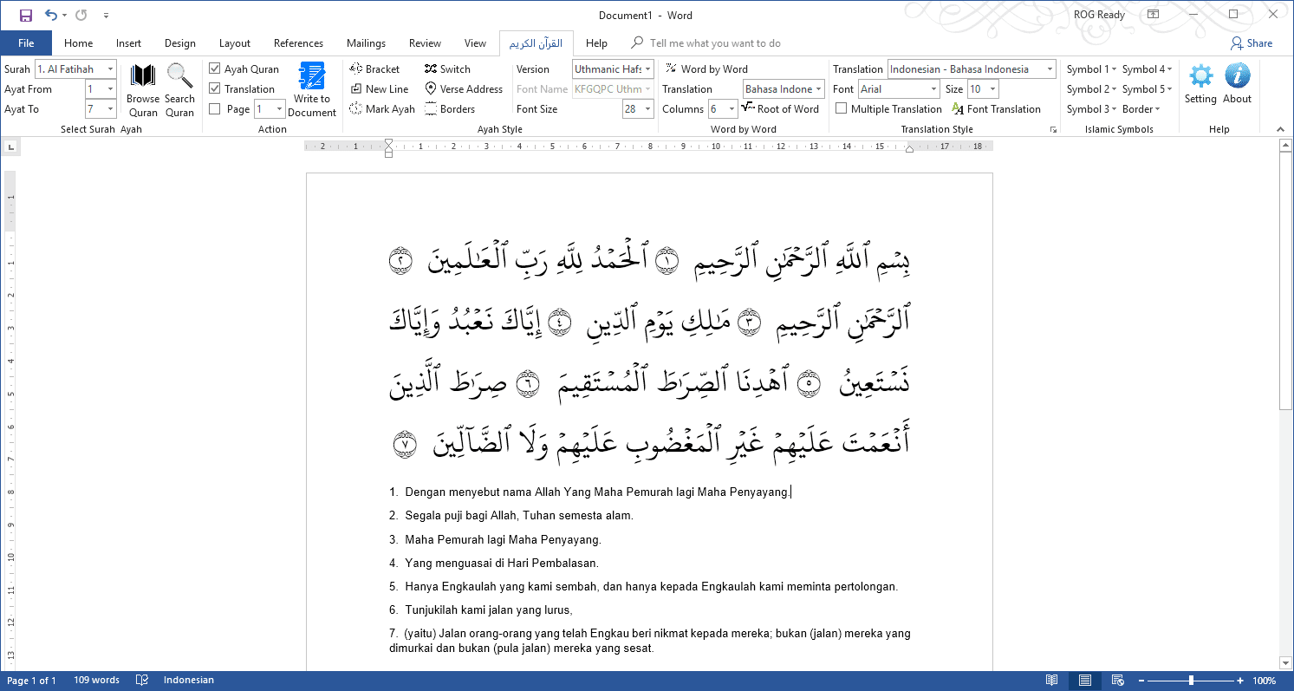
Task: Apply Bracket ayah style
Action: 374,69
